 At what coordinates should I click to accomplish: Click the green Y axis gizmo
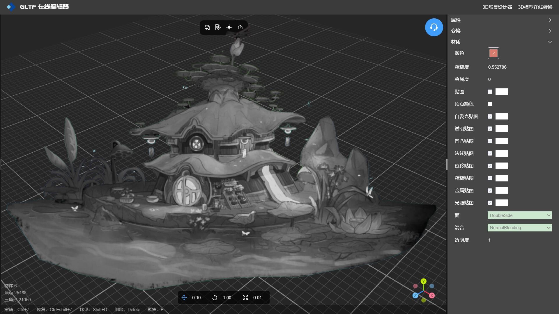coord(424,281)
